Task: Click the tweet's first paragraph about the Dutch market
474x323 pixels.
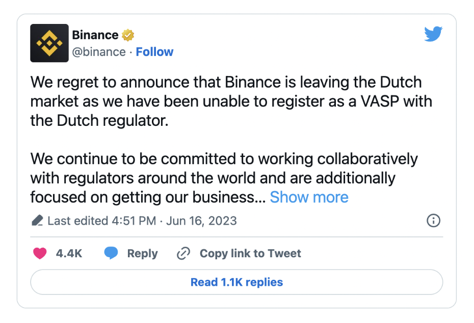Action: click(231, 101)
